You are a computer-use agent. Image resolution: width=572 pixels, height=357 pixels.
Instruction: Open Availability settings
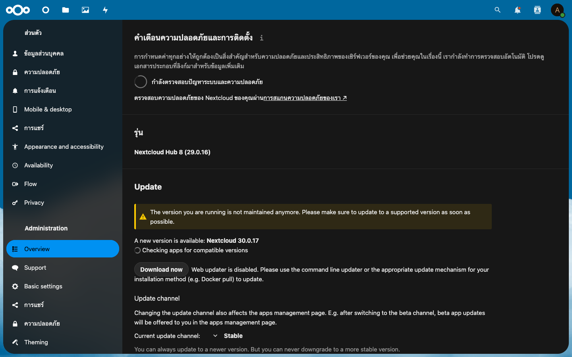(x=63, y=165)
